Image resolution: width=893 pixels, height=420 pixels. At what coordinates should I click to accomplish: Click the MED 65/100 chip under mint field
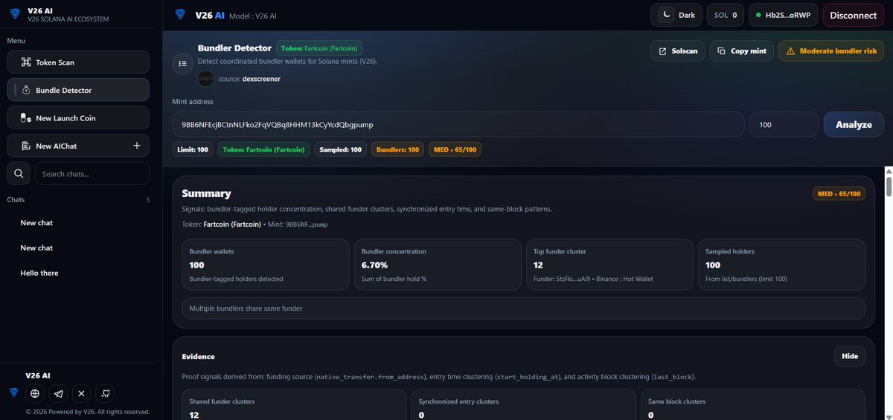[455, 149]
